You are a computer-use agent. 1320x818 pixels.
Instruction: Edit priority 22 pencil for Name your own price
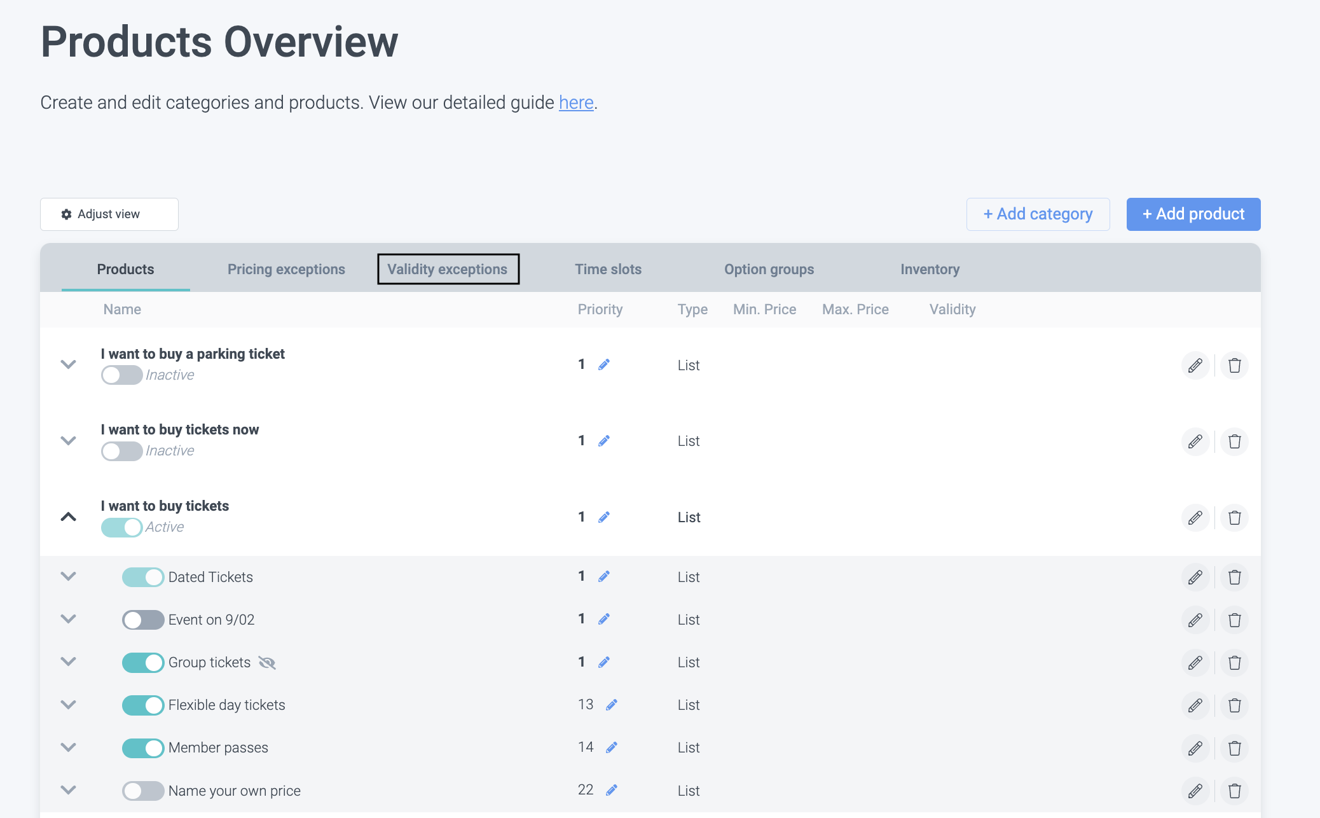[x=612, y=790]
